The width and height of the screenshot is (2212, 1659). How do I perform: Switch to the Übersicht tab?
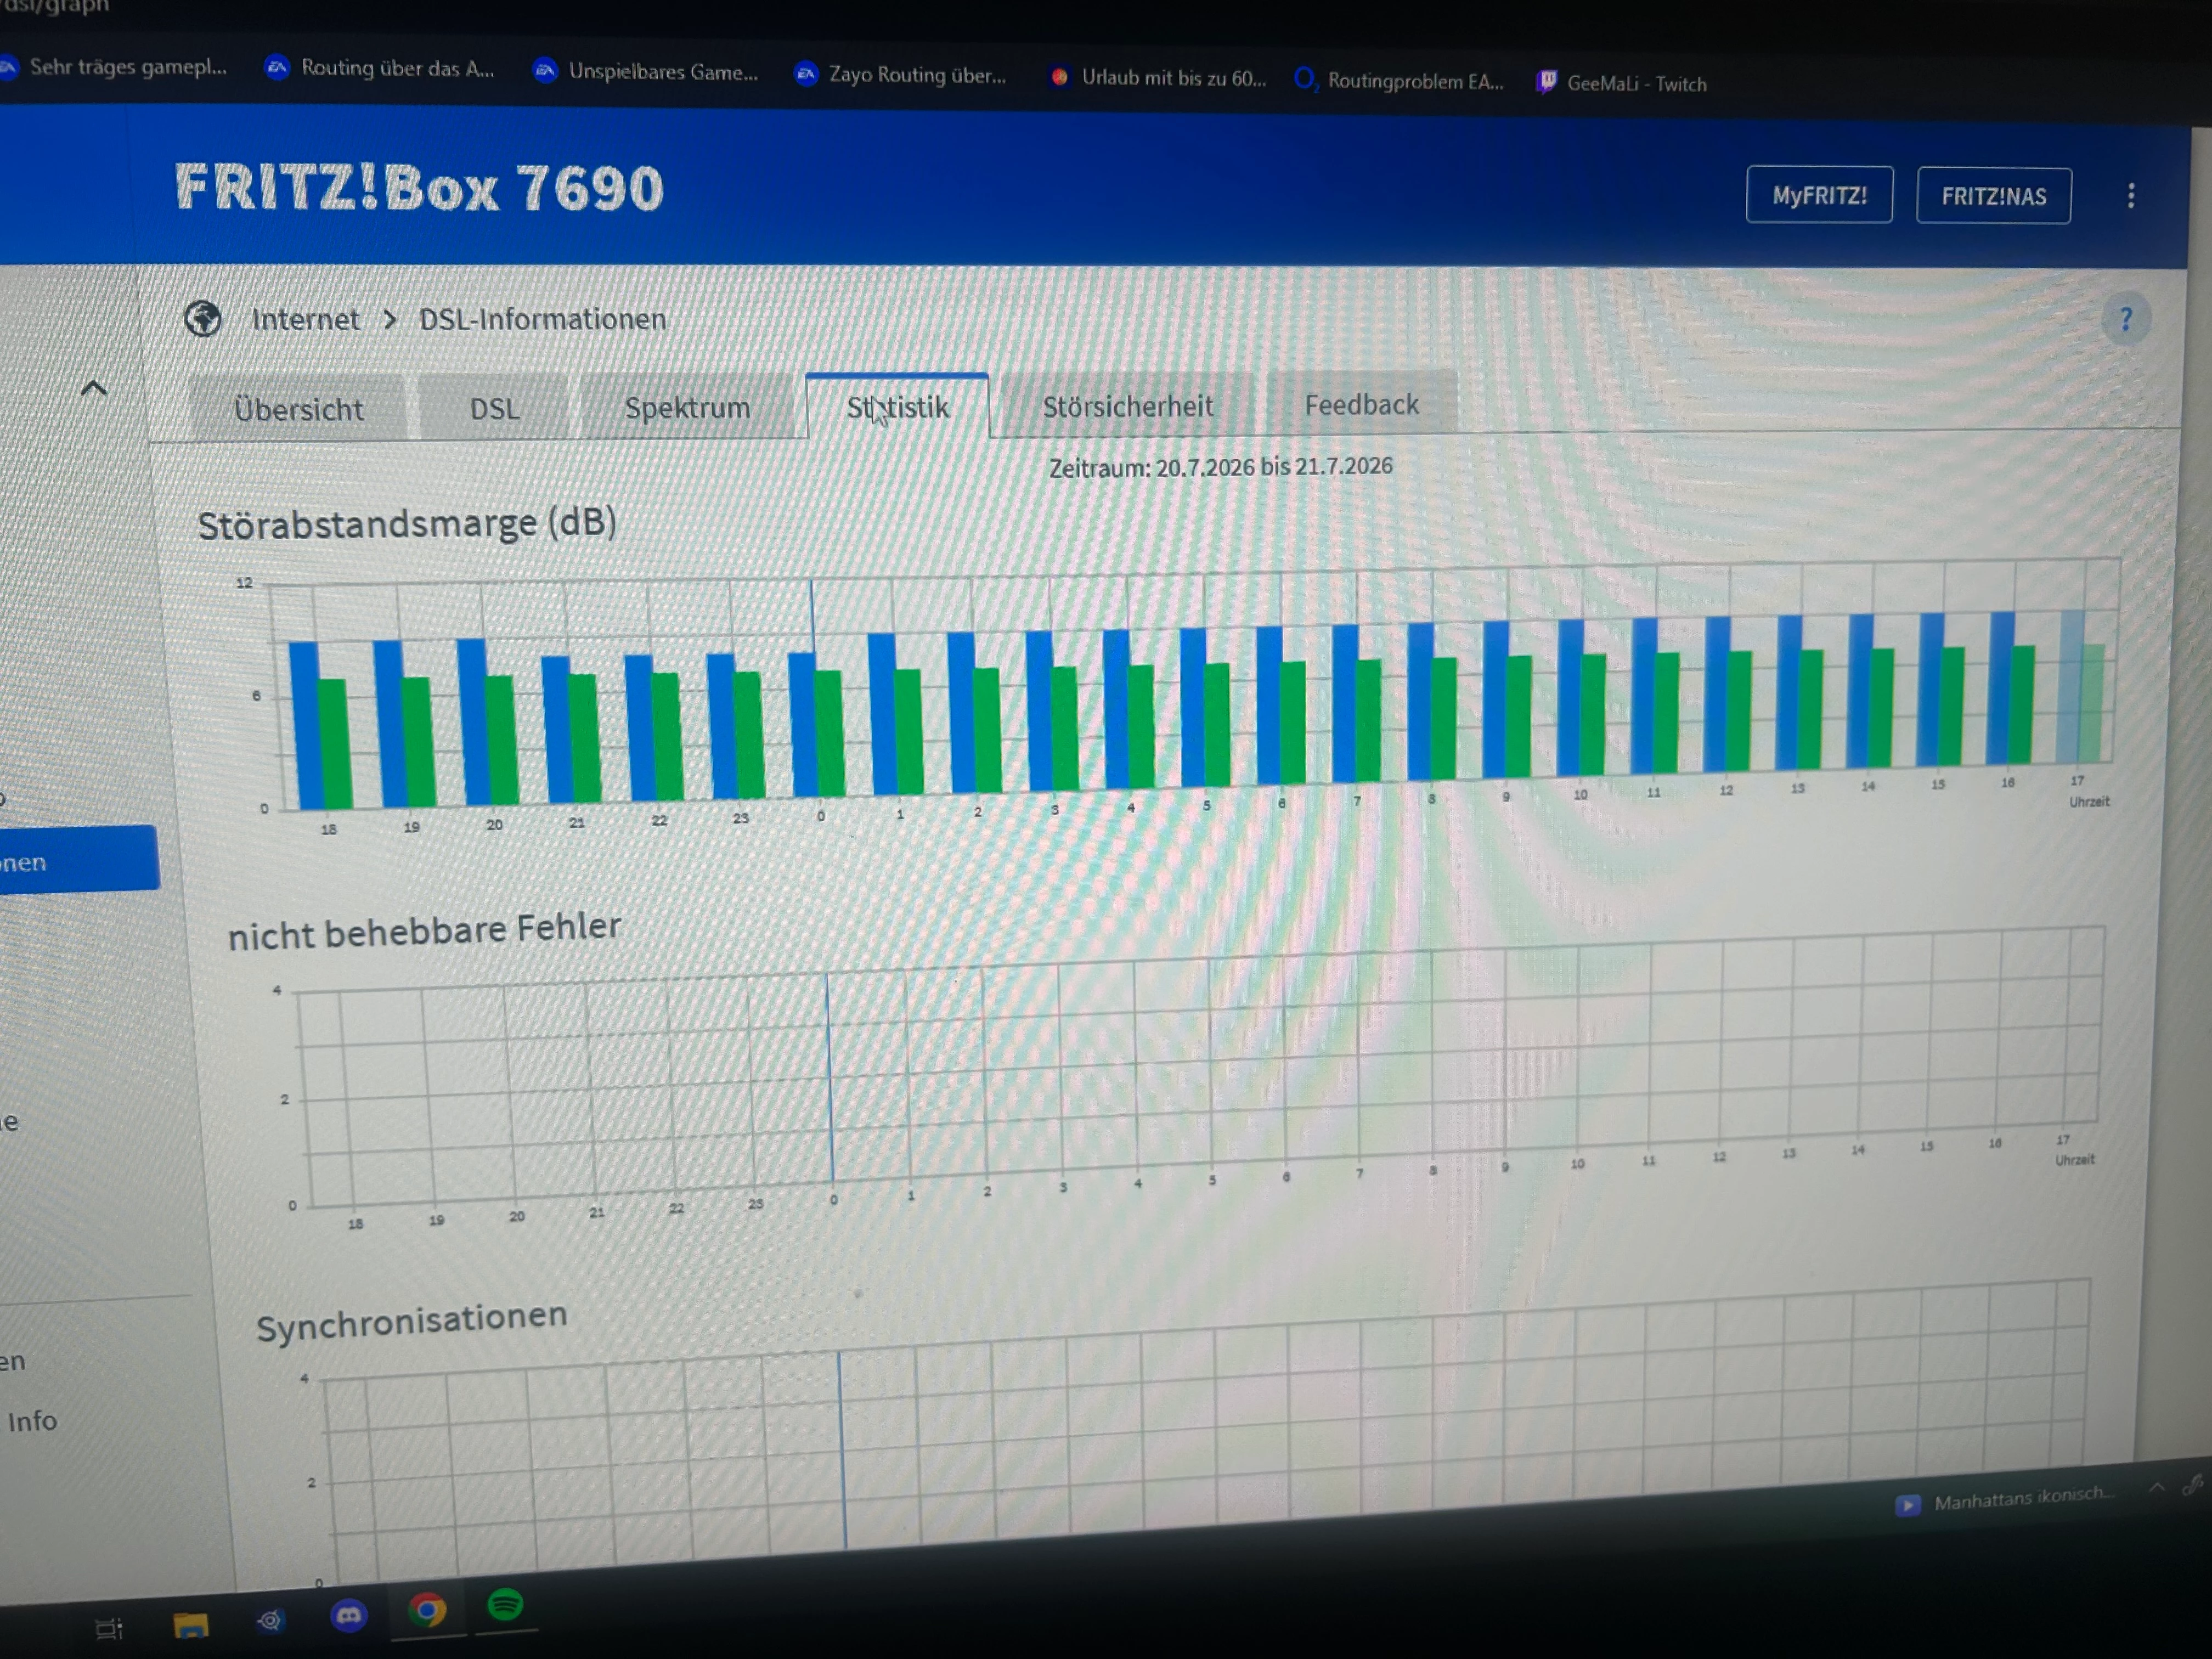coord(298,408)
